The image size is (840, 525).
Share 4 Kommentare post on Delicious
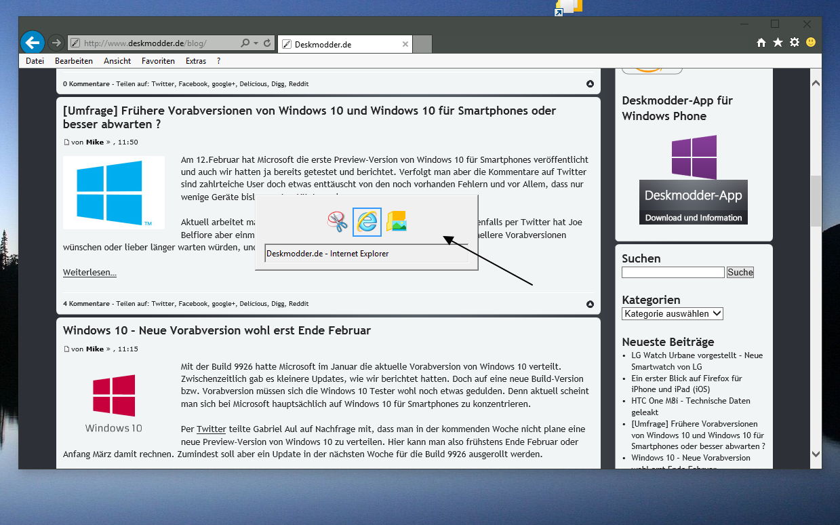point(253,304)
